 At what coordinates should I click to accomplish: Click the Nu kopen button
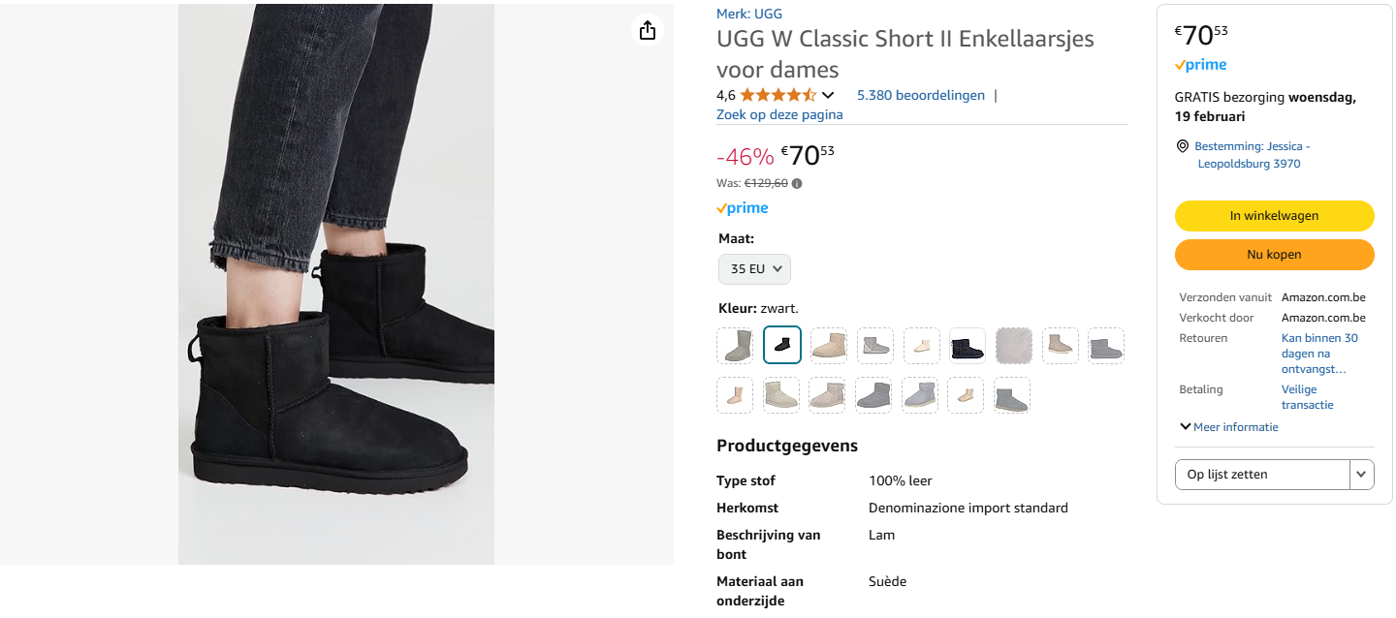[x=1274, y=254]
